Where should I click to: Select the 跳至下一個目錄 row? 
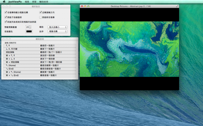point(40,59)
